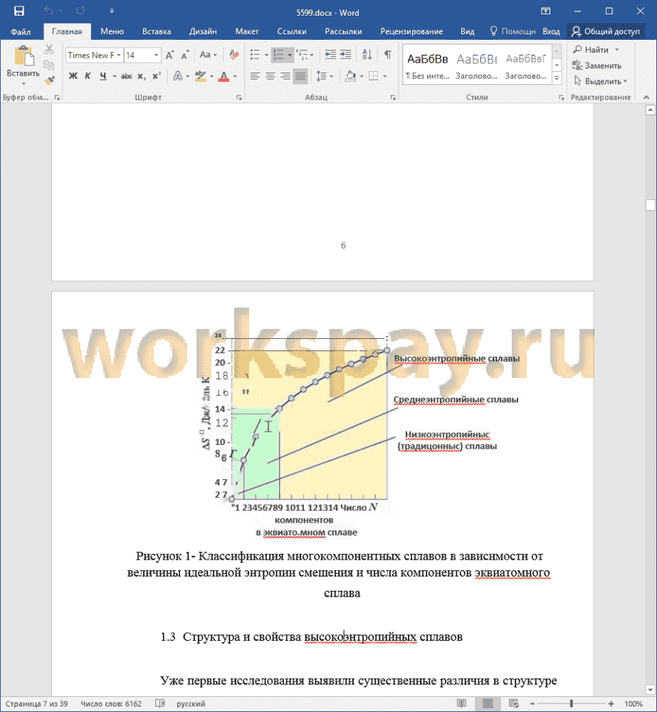This screenshot has height=712, width=657.
Task: Align text to the right
Action: coord(285,76)
